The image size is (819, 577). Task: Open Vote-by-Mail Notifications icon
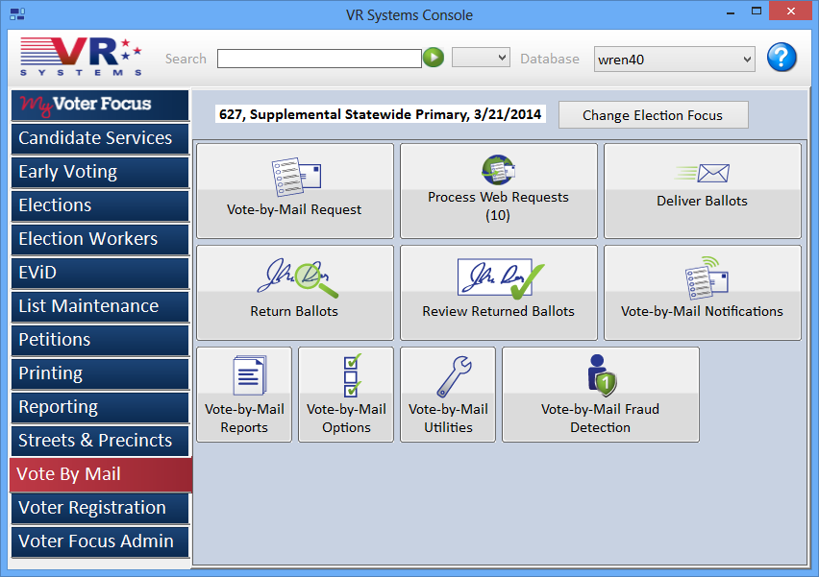coord(707,277)
